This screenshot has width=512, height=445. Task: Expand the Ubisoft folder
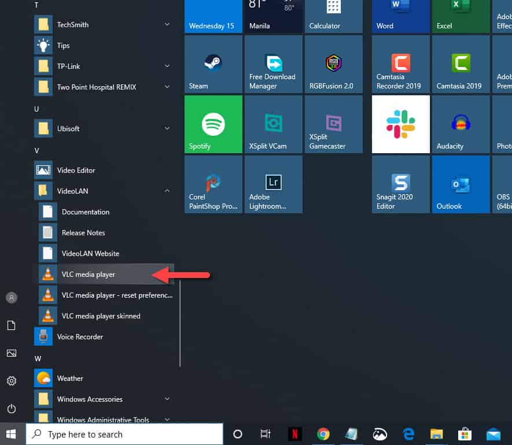[103, 128]
